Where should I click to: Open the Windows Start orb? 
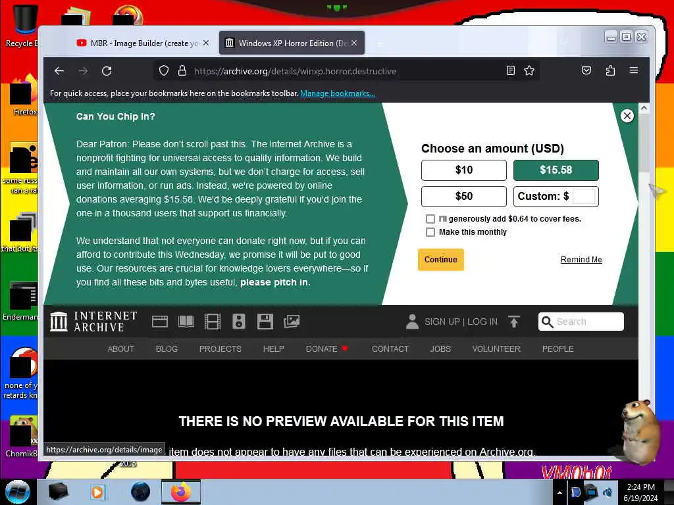tap(17, 492)
